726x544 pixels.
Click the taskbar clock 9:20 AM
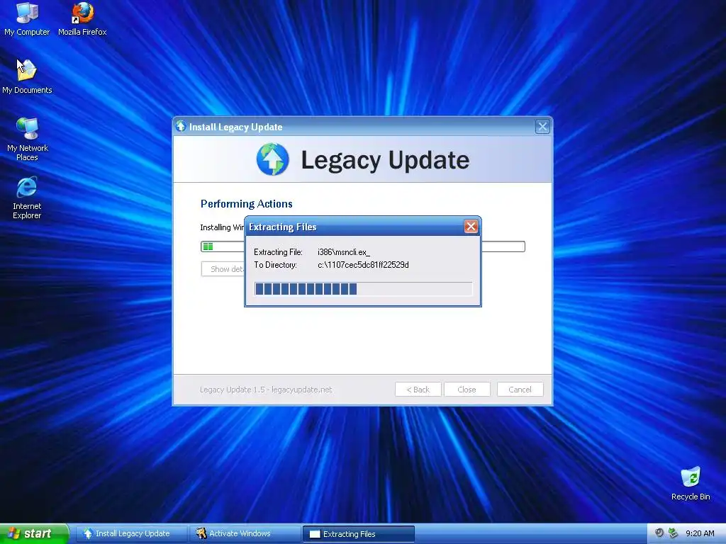[x=700, y=533]
